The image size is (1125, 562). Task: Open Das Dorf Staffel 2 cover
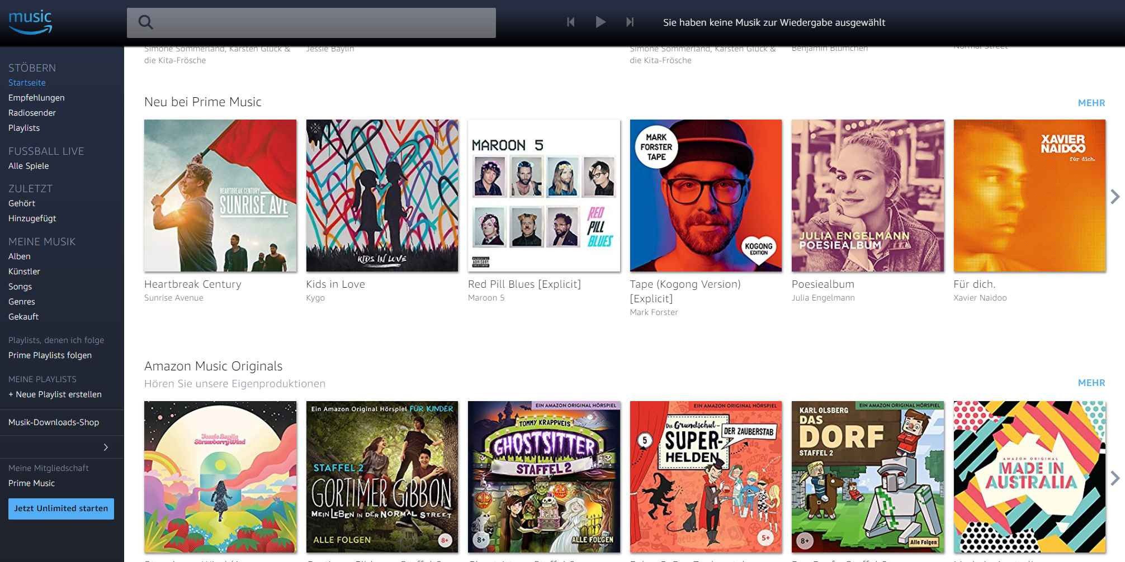(x=868, y=477)
